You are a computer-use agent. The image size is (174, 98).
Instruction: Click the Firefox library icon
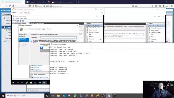tap(156, 6)
